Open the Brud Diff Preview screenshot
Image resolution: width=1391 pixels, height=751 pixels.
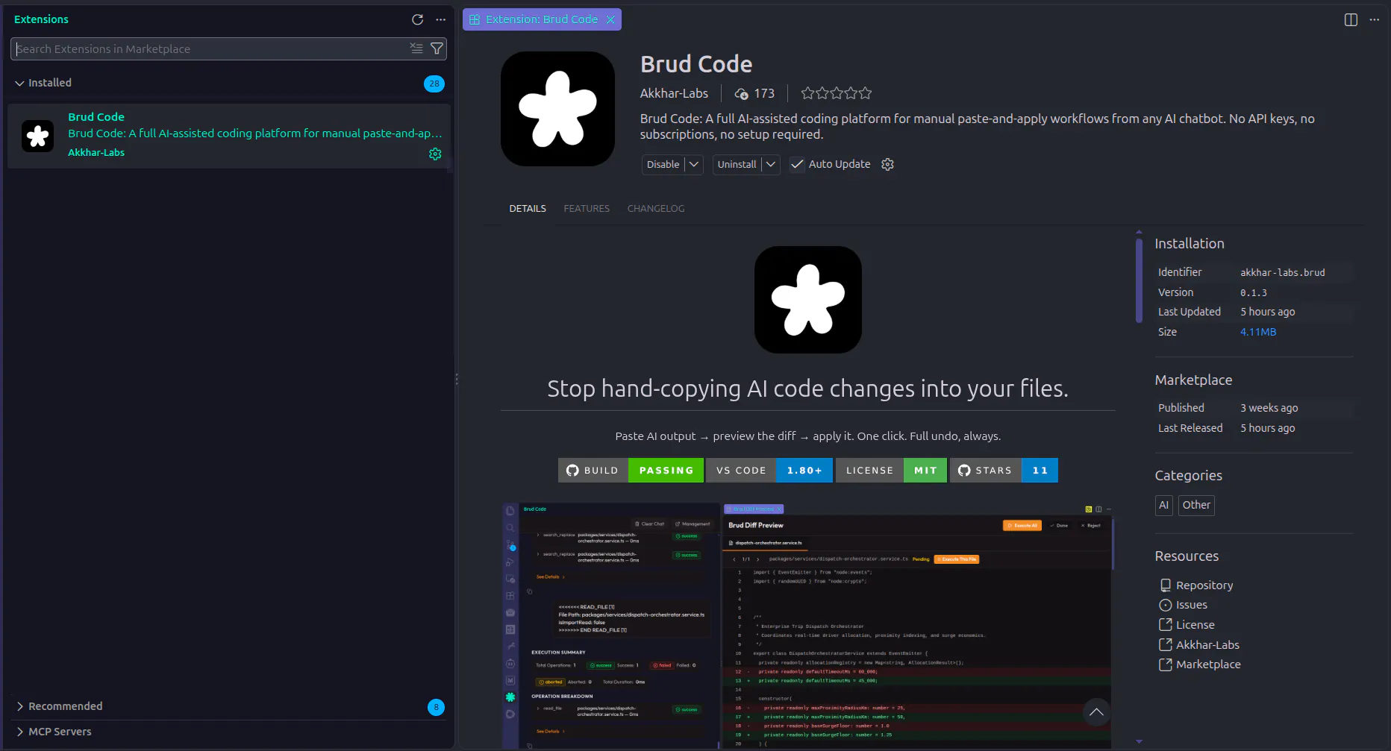(807, 625)
